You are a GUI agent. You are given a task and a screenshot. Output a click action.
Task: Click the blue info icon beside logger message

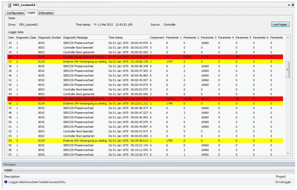coord(6,182)
